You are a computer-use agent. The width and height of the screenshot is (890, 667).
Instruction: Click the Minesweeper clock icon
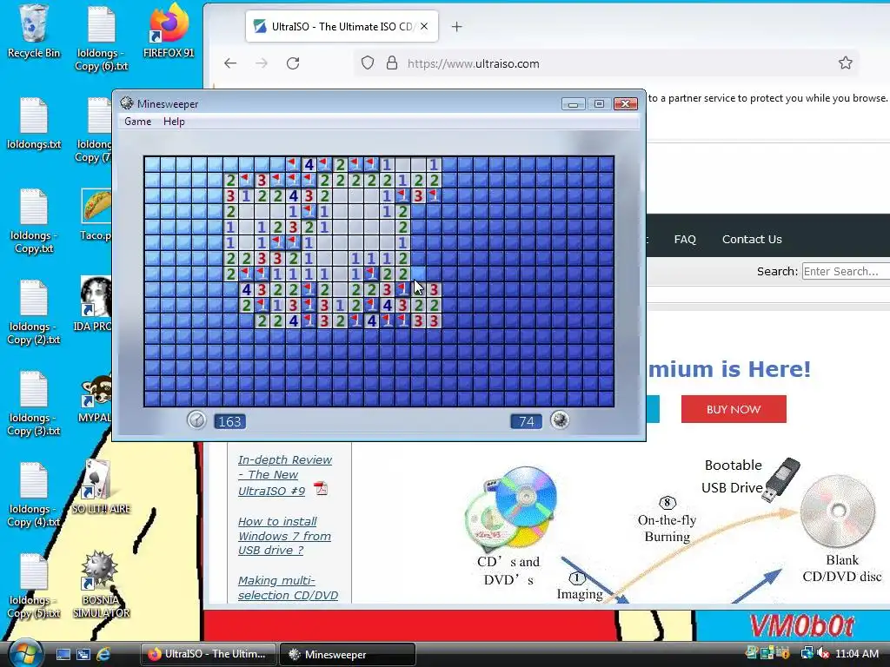coord(196,420)
